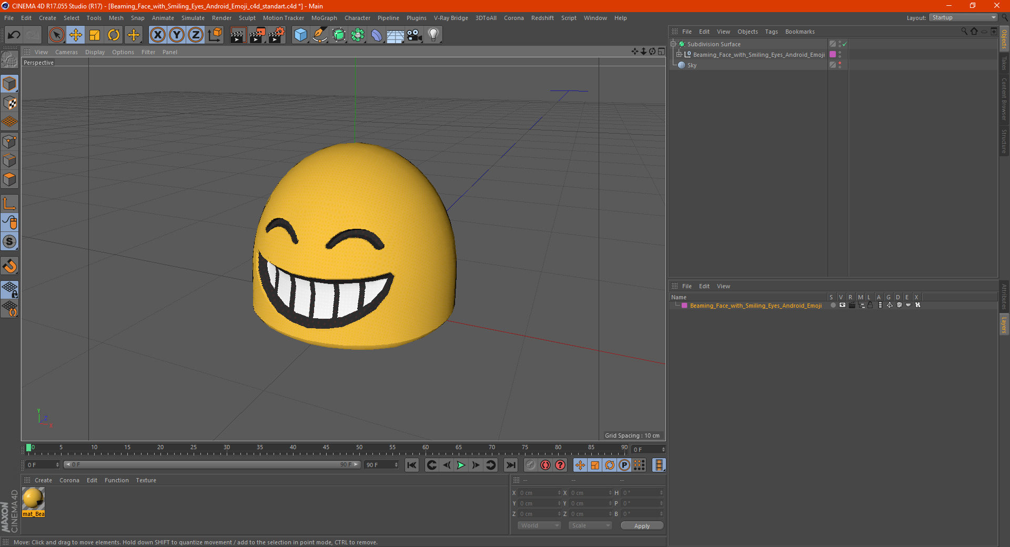Click the pink layer color swatch
The height and width of the screenshot is (547, 1010).
684,306
